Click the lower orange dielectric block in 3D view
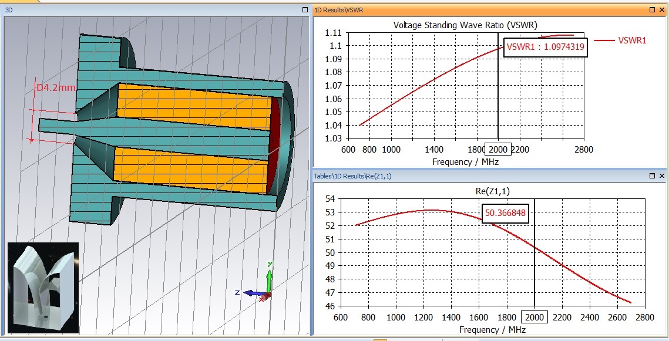The width and height of the screenshot is (669, 341). [x=191, y=170]
